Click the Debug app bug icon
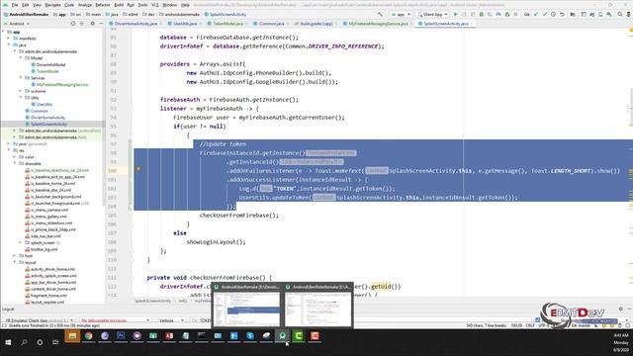The height and width of the screenshot is (356, 633). tap(482, 14)
